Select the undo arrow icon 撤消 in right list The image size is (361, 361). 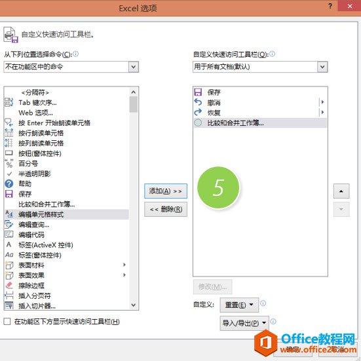point(198,102)
